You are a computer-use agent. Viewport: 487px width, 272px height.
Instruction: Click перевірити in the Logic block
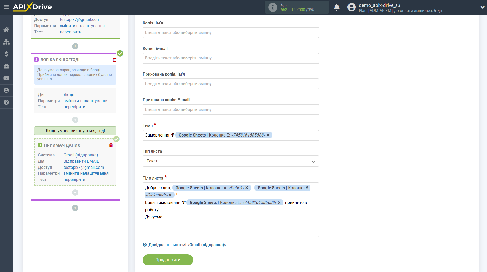point(74,107)
